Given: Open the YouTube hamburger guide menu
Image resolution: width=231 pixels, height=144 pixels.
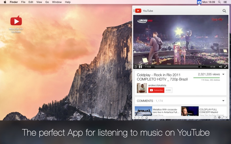Looking at the screenshot, I should tap(134, 11).
